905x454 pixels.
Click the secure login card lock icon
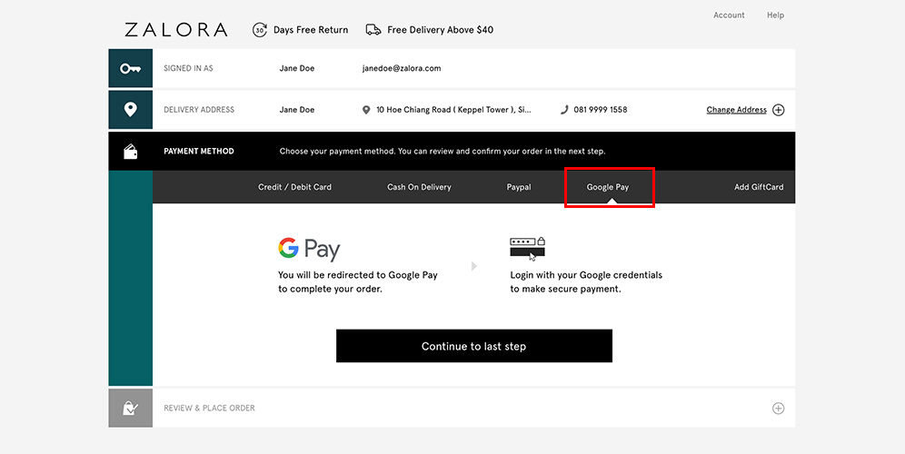point(528,248)
